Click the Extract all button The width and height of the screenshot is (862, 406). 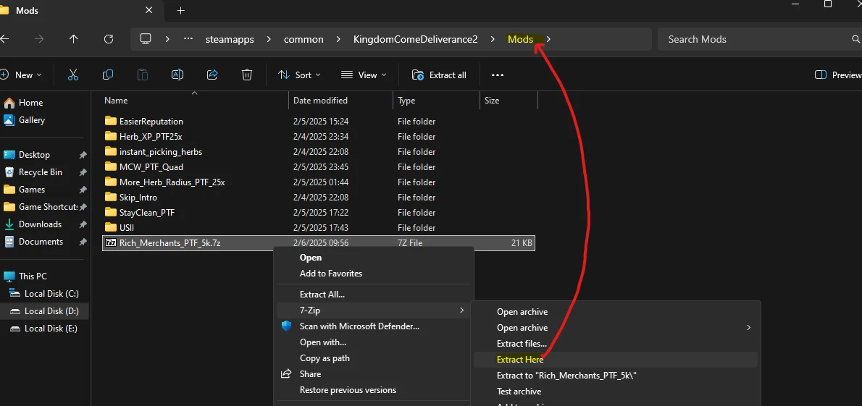(x=440, y=75)
